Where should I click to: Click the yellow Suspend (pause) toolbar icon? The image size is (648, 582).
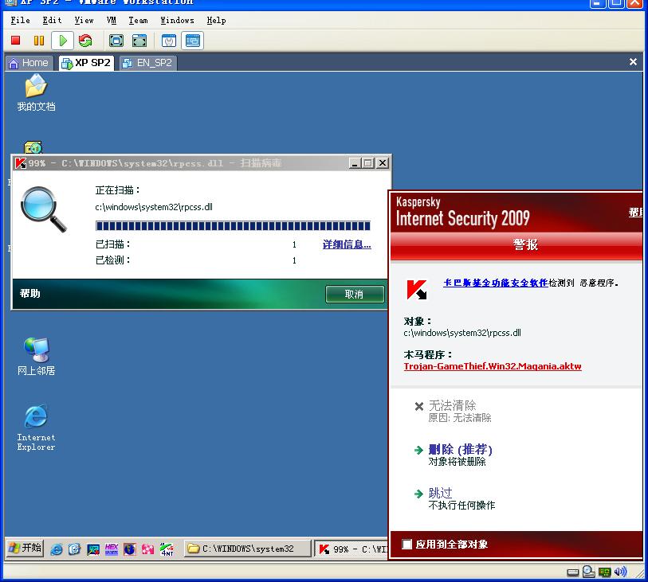point(39,41)
